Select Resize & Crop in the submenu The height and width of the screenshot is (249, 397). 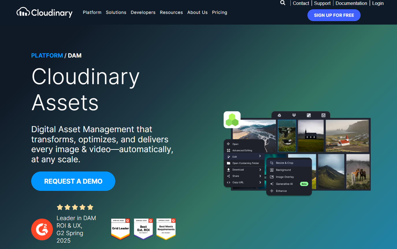[284, 163]
